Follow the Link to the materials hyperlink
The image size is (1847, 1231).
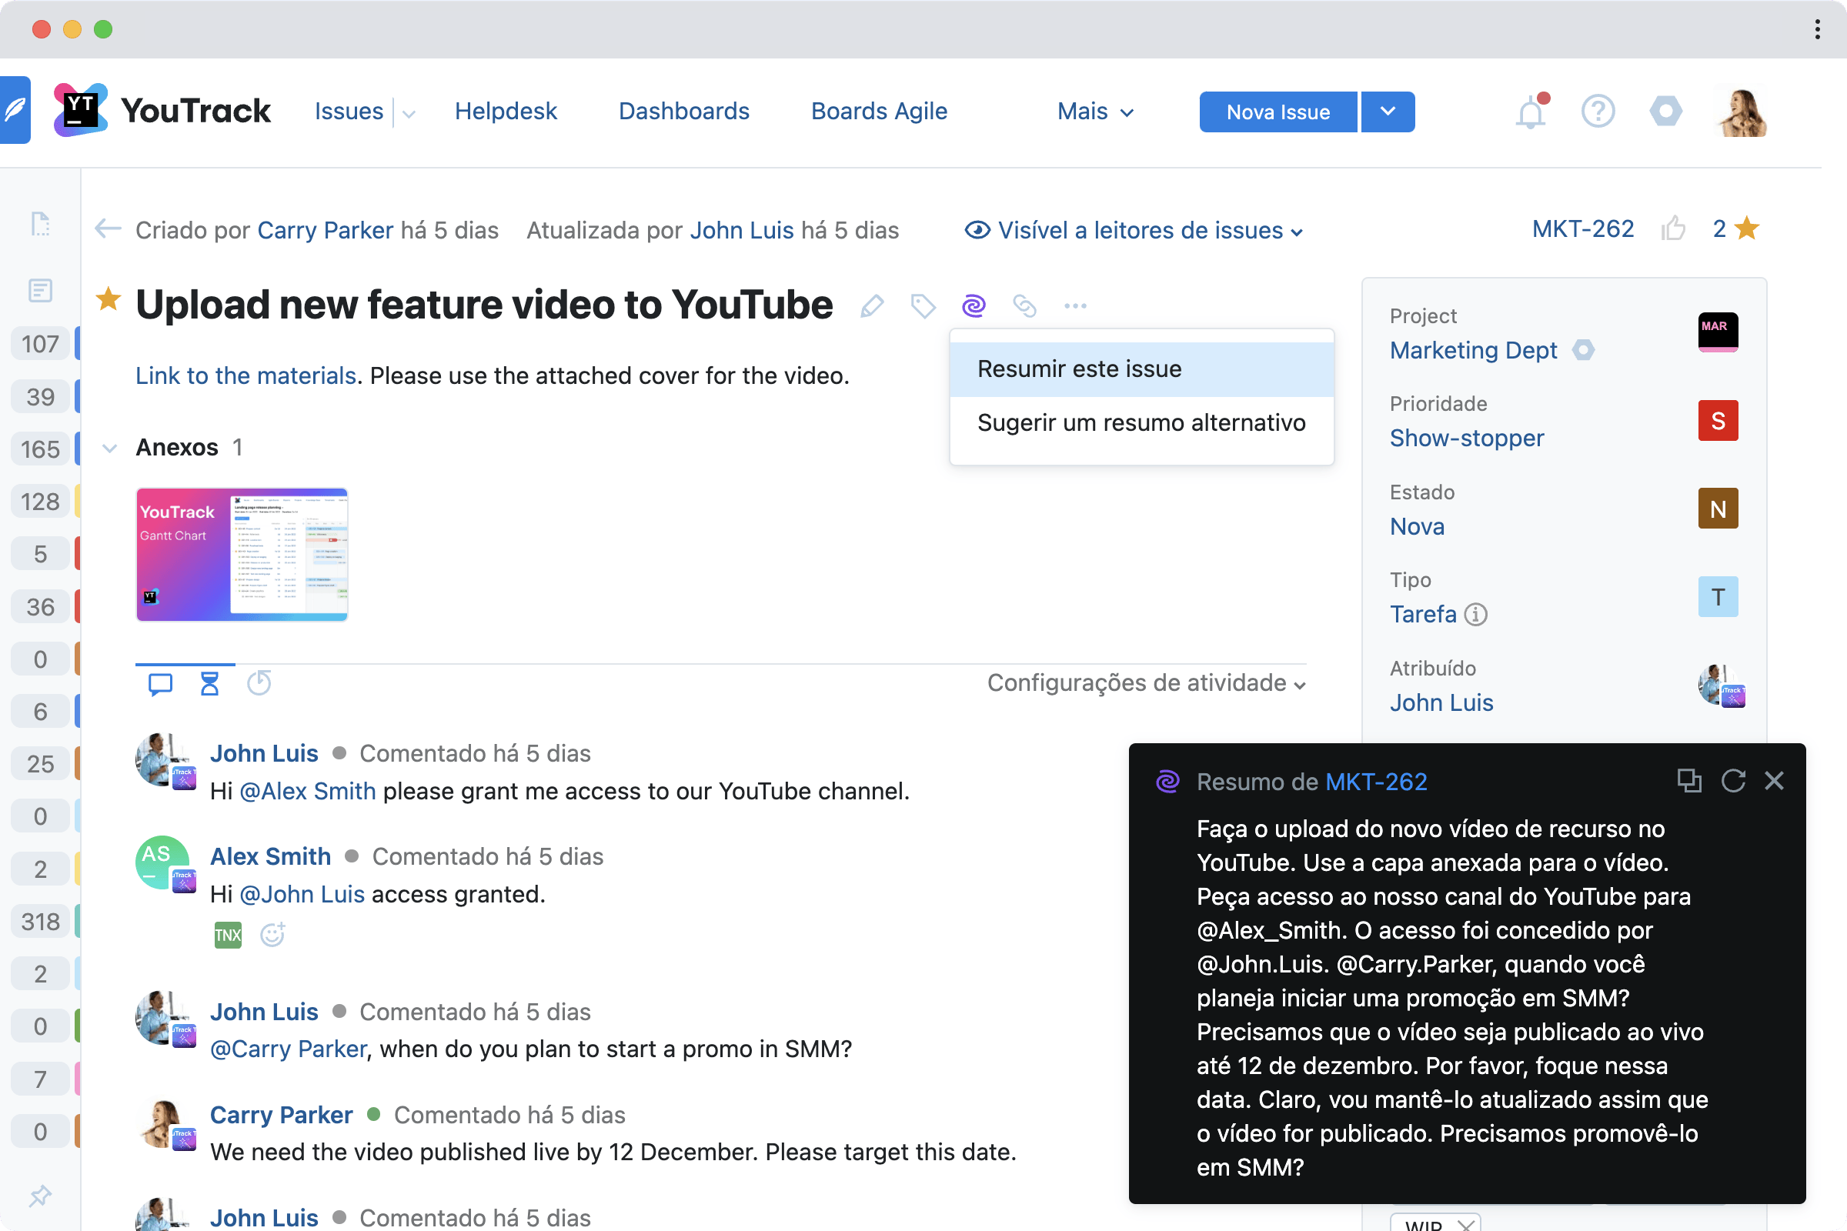(245, 375)
